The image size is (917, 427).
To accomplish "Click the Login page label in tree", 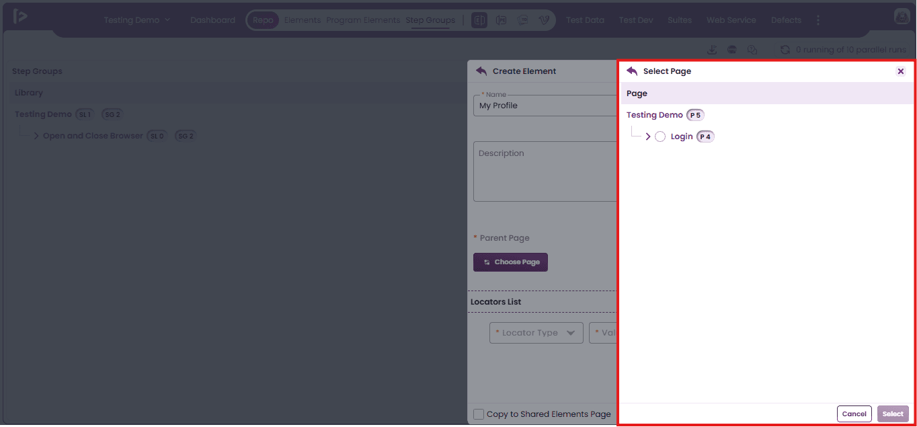I will pyautogui.click(x=682, y=137).
